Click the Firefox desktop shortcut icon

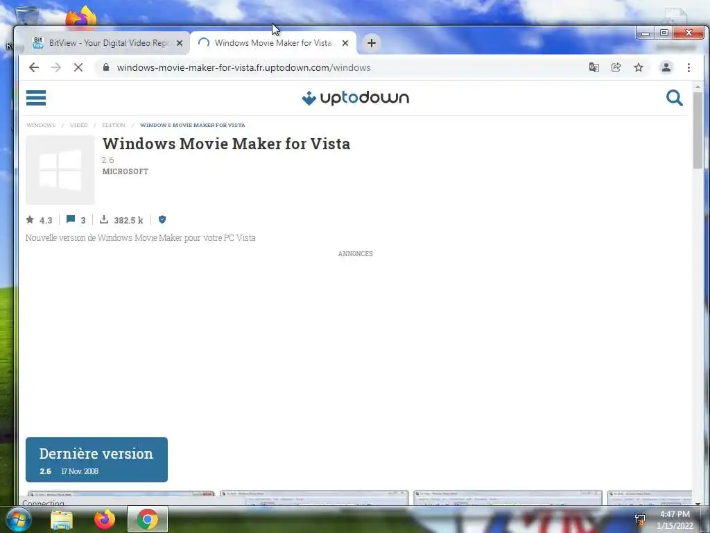[x=82, y=18]
